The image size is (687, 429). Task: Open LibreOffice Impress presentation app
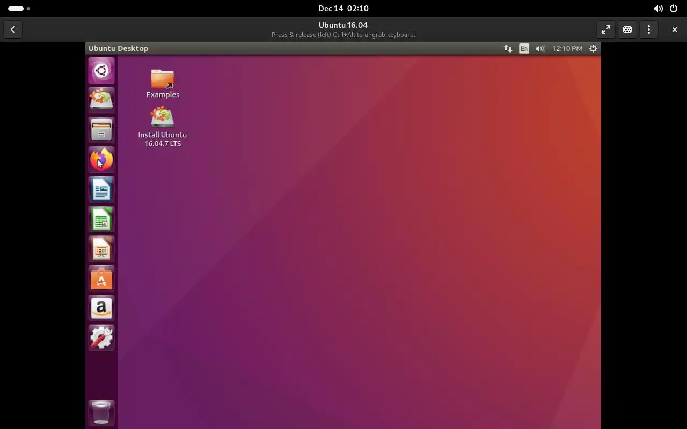point(101,249)
